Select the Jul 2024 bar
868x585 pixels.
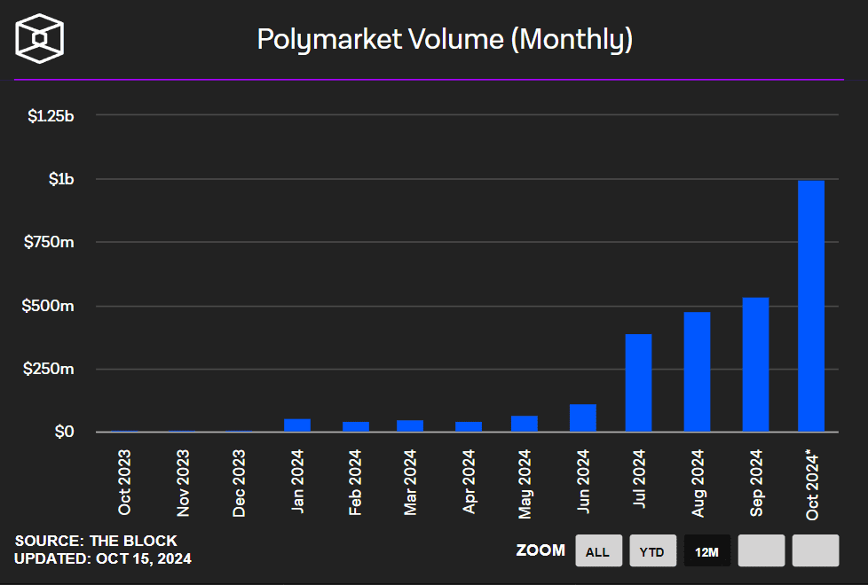coord(638,383)
